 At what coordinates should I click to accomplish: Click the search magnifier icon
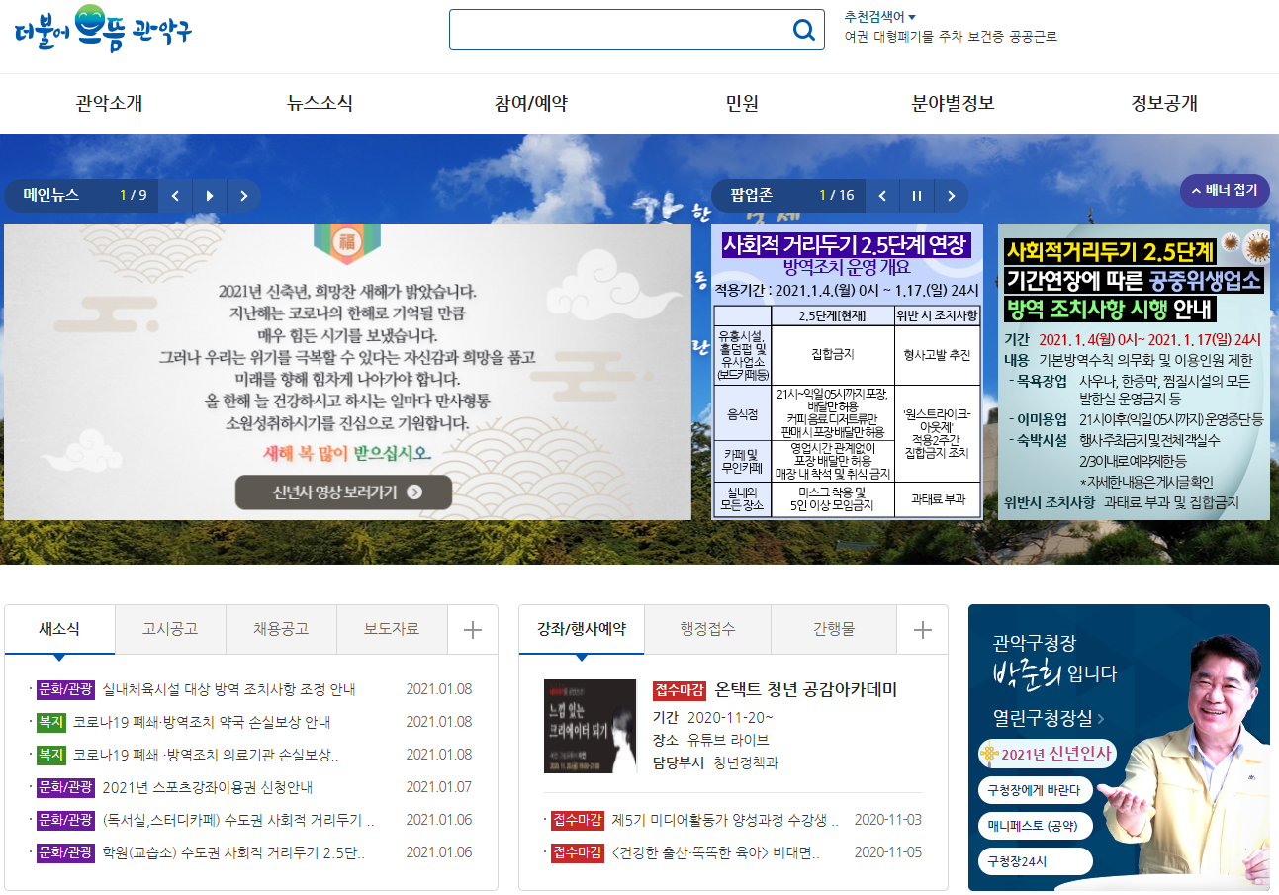point(804,30)
